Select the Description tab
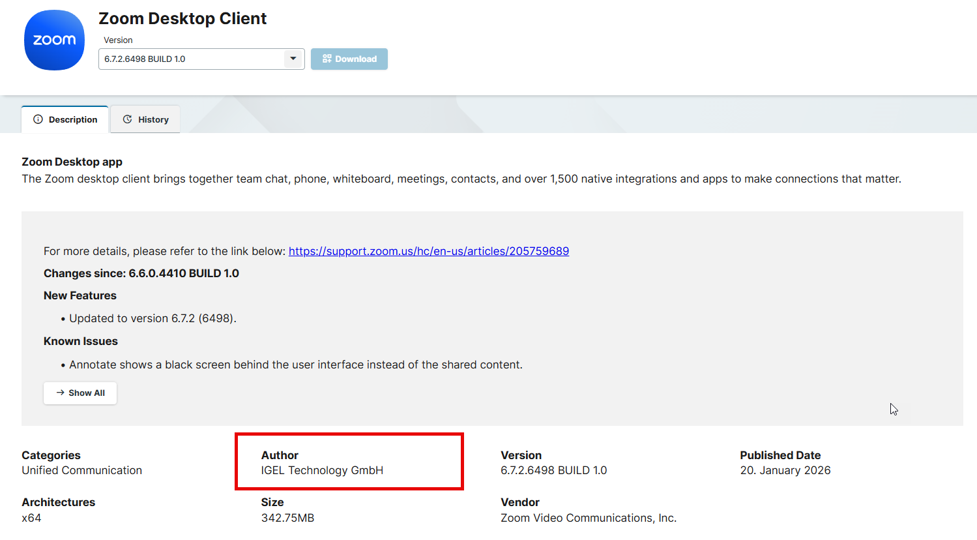 tap(65, 119)
